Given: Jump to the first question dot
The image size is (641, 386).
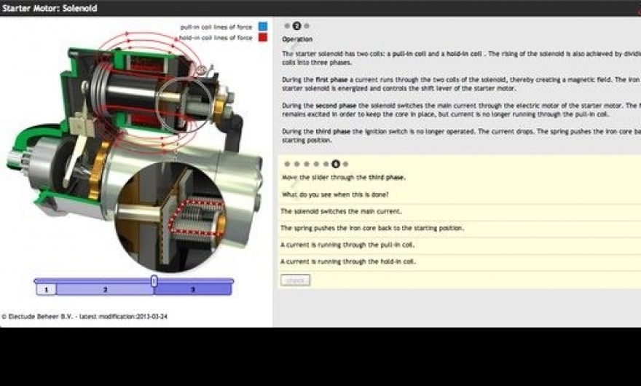Looking at the screenshot, I should tap(287, 164).
